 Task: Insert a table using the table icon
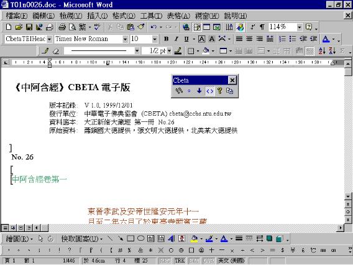[x=207, y=27]
